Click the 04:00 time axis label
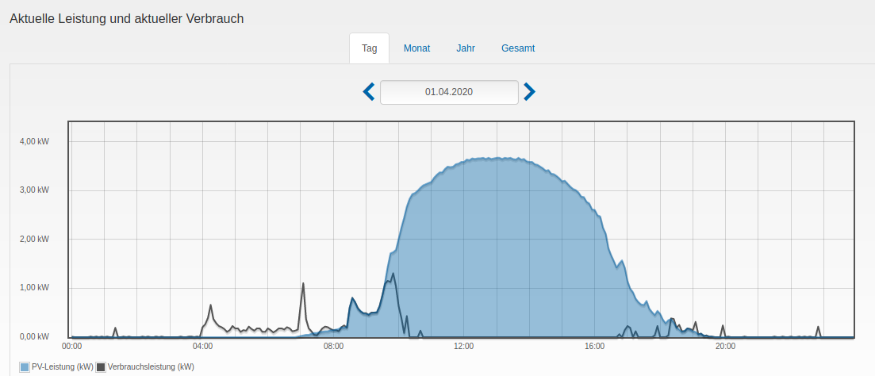Viewport: 875px width, 376px height. pyautogui.click(x=202, y=347)
